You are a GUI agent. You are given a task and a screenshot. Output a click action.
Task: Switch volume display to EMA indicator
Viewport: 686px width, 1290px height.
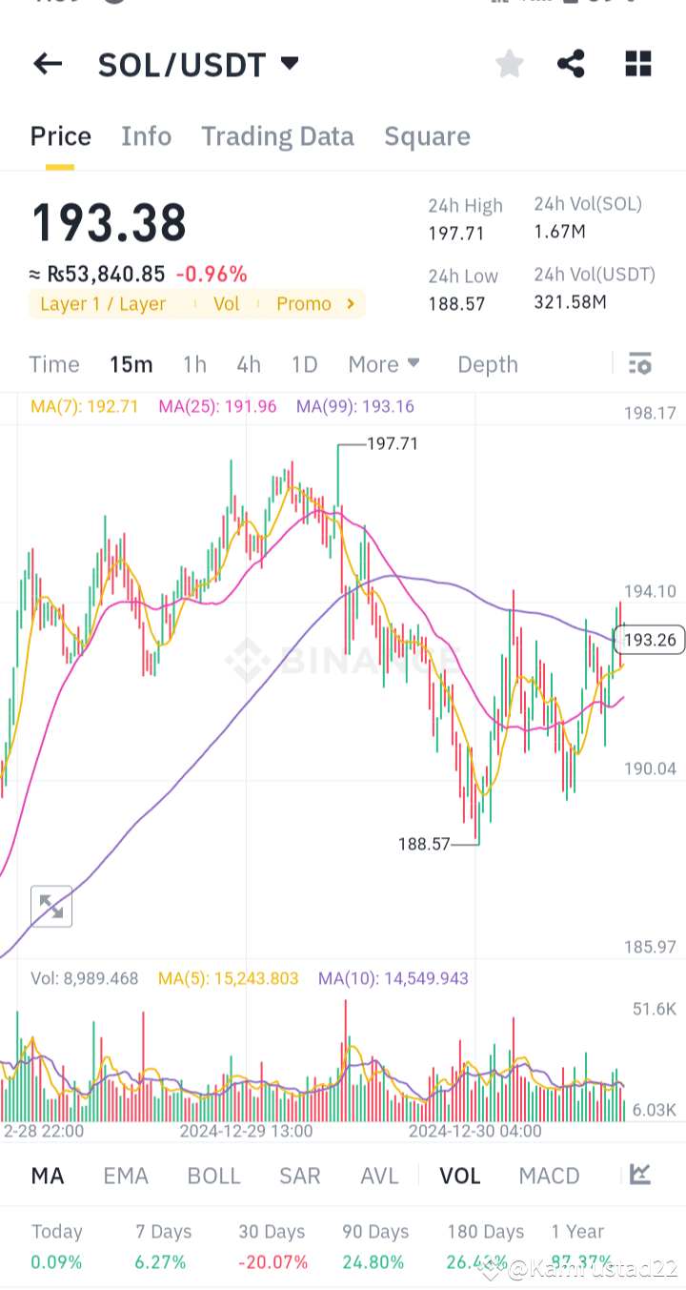point(126,1175)
